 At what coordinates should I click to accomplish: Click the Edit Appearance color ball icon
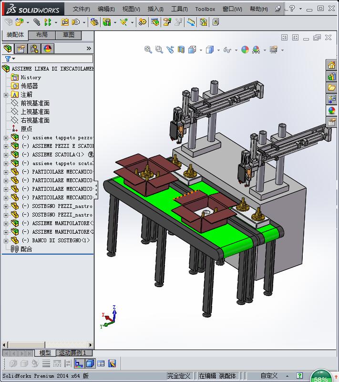pyautogui.click(x=245, y=50)
